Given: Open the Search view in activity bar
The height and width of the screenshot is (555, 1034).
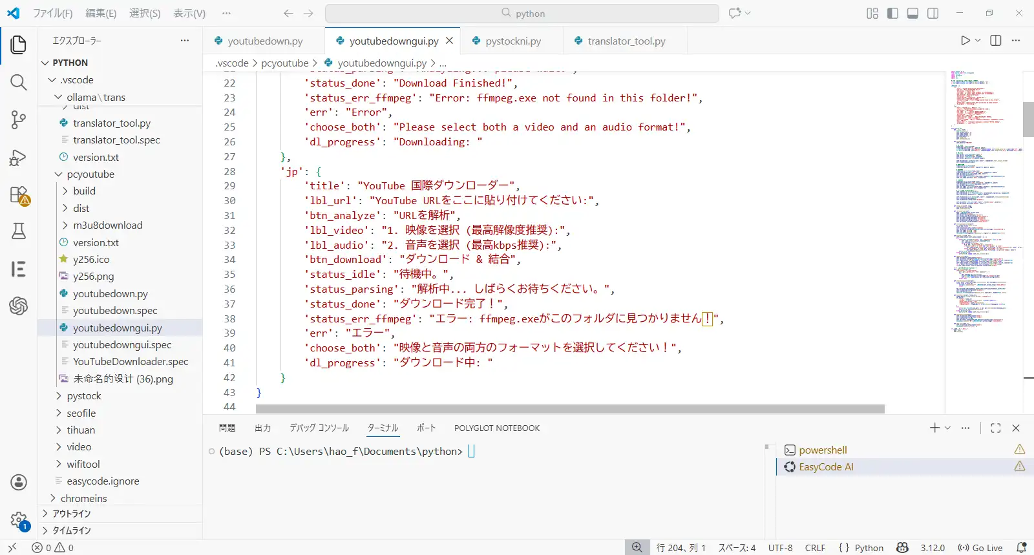Looking at the screenshot, I should pyautogui.click(x=19, y=82).
